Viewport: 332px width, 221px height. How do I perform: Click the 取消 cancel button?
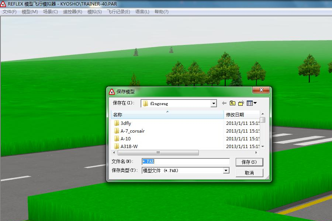pyautogui.click(x=249, y=173)
